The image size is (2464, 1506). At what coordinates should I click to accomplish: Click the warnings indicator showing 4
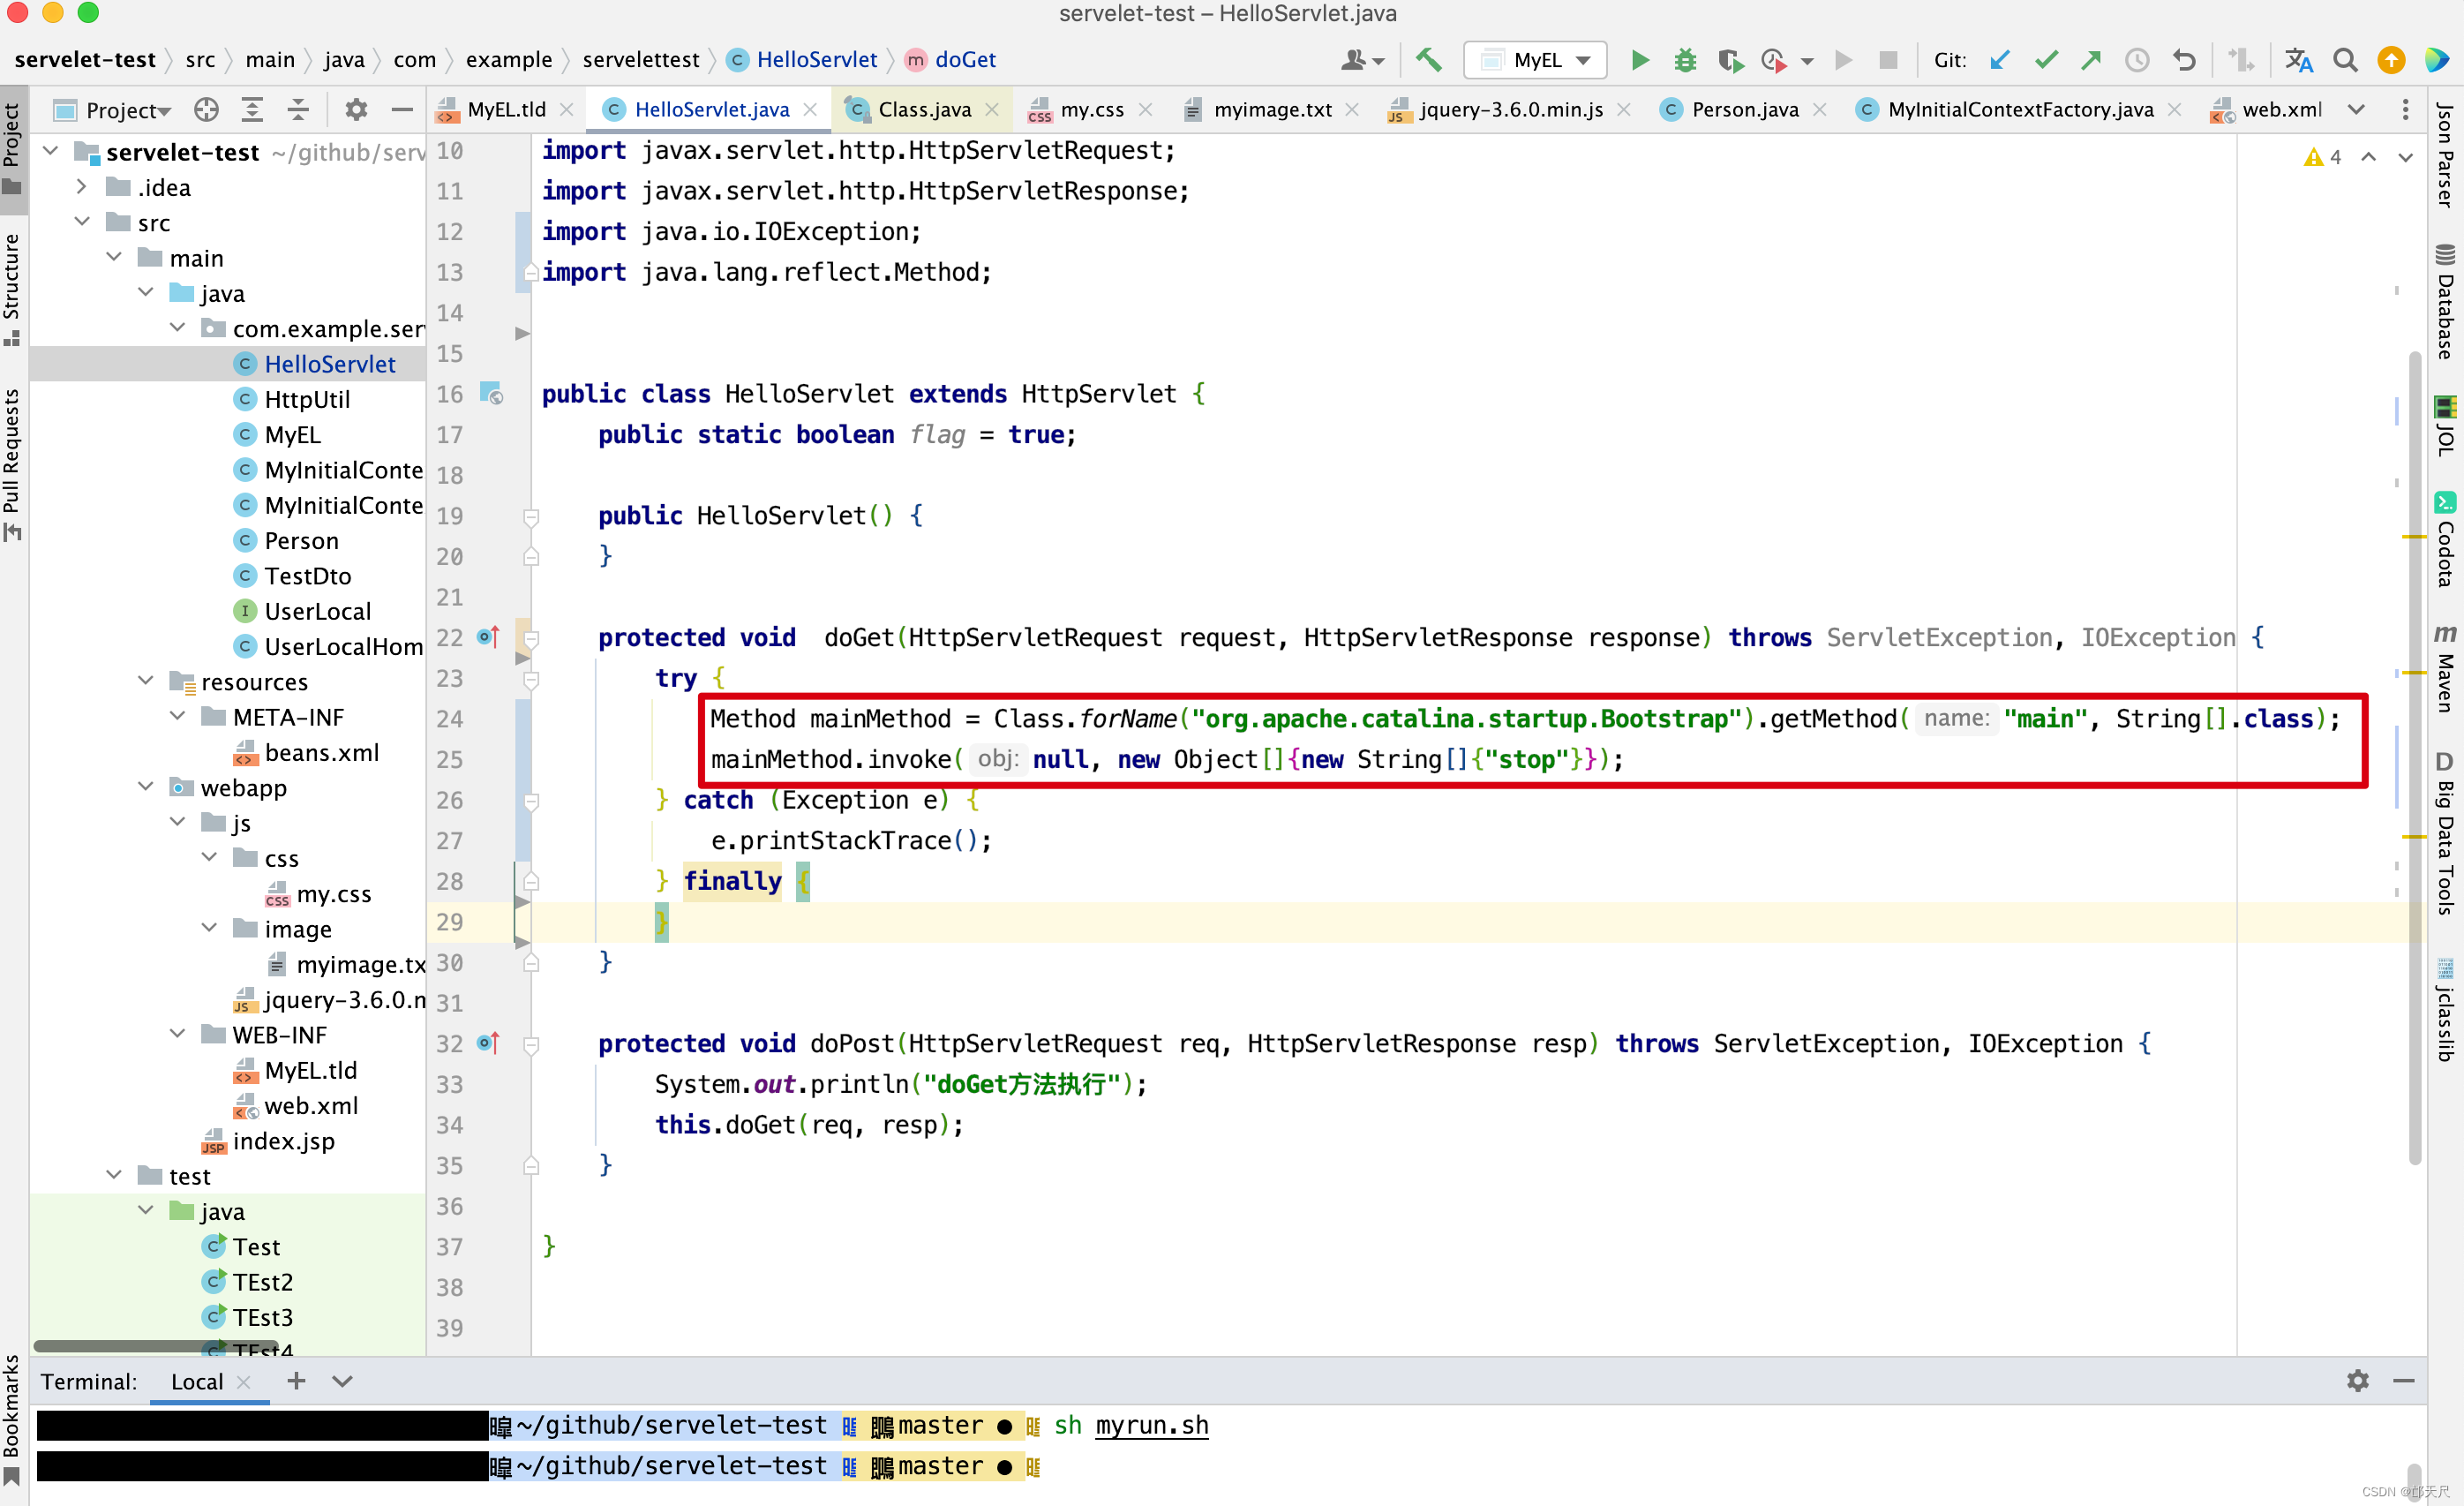[x=2323, y=157]
